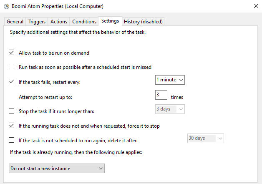Expand the 1 minute restart interval dropdown
262x184 pixels.
(170, 80)
